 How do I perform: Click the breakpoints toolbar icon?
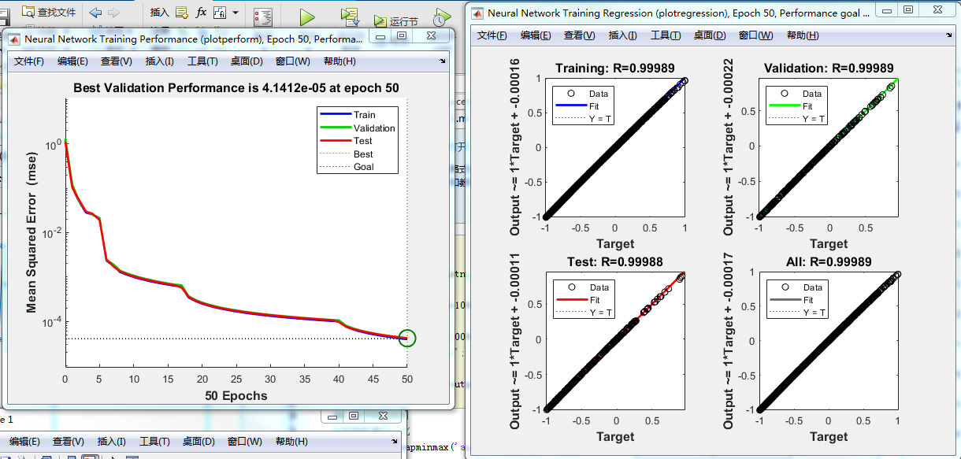pos(264,14)
